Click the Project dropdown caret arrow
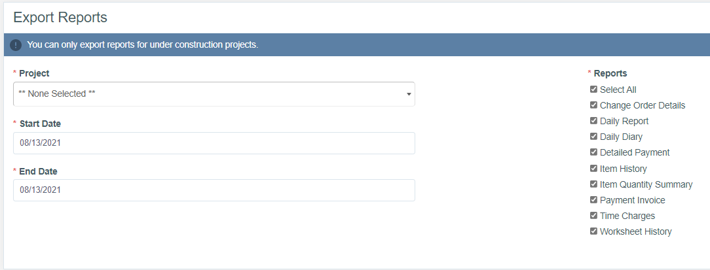Screen dimensions: 710x270 409,94
